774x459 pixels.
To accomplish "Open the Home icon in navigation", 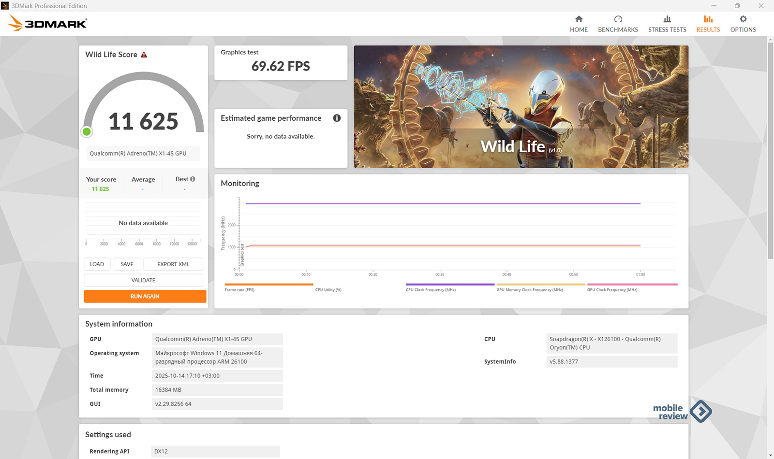I will tap(579, 19).
